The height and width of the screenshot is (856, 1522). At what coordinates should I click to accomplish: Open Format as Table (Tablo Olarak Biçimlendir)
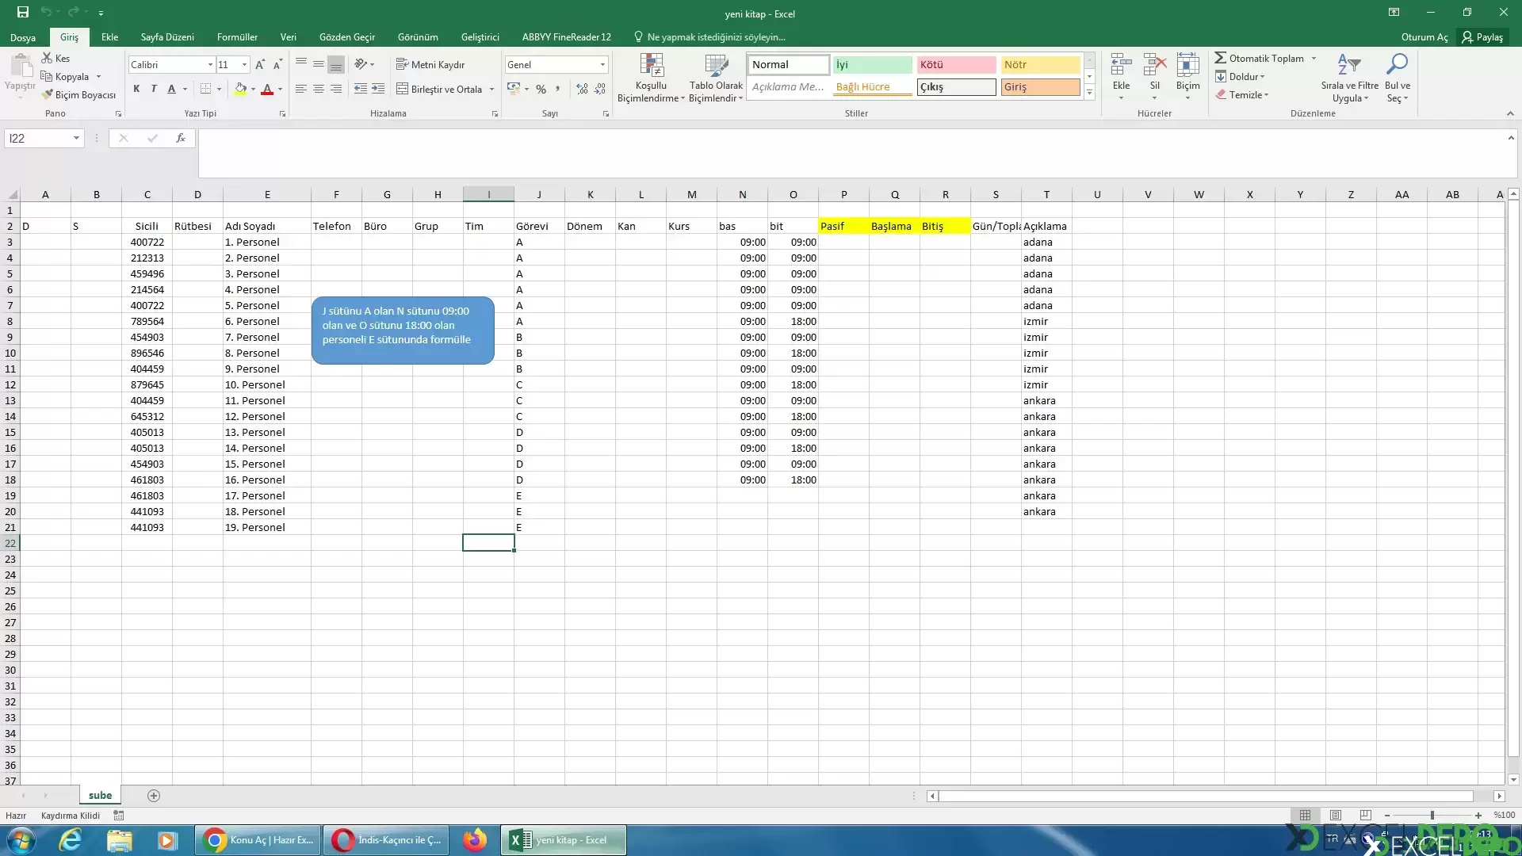tap(716, 78)
